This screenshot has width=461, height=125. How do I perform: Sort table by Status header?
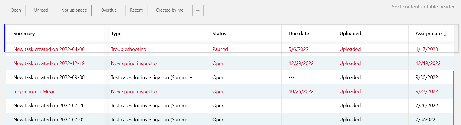[219, 34]
